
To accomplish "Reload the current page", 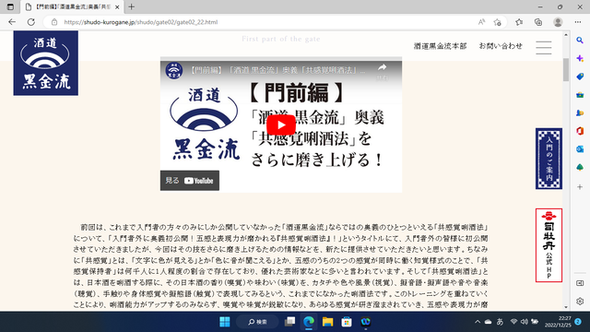I will click(x=31, y=22).
